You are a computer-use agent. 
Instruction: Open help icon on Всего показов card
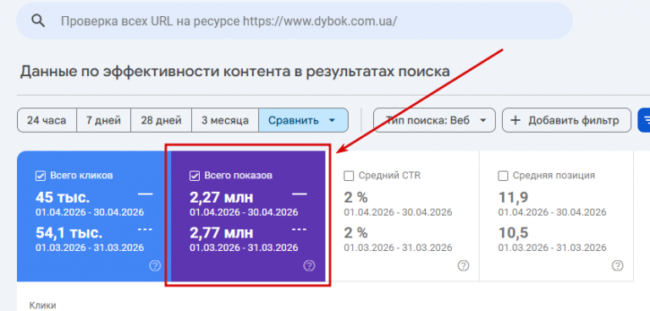pyautogui.click(x=309, y=265)
